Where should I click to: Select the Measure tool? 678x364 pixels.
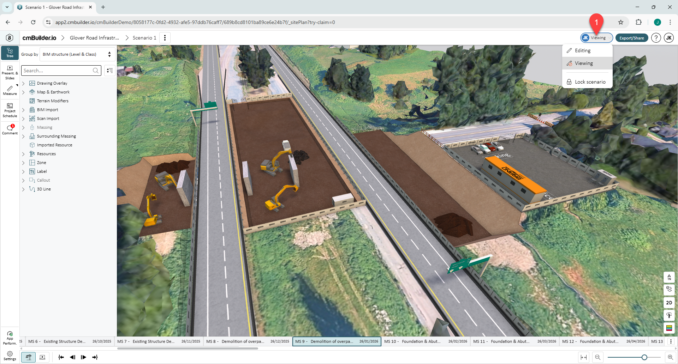(10, 90)
